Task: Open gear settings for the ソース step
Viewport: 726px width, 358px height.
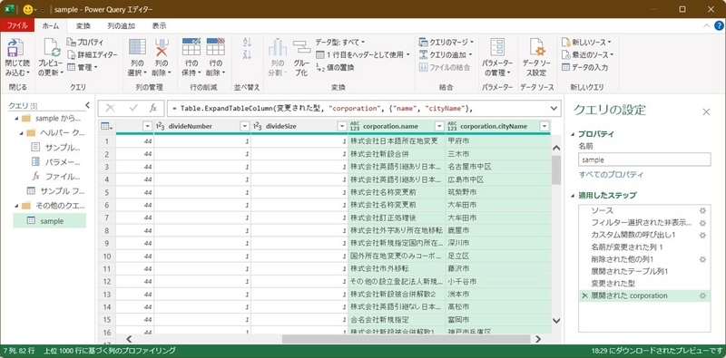Action: tap(702, 210)
